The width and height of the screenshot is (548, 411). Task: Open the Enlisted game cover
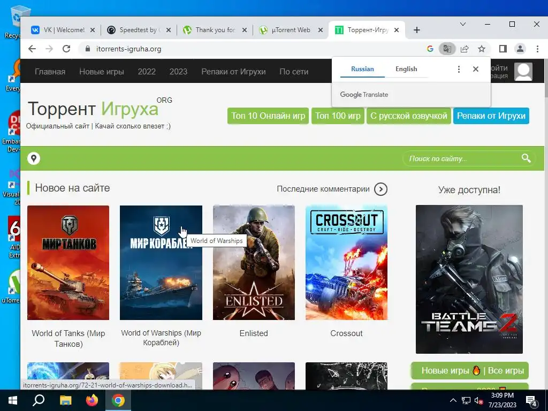[x=254, y=262]
